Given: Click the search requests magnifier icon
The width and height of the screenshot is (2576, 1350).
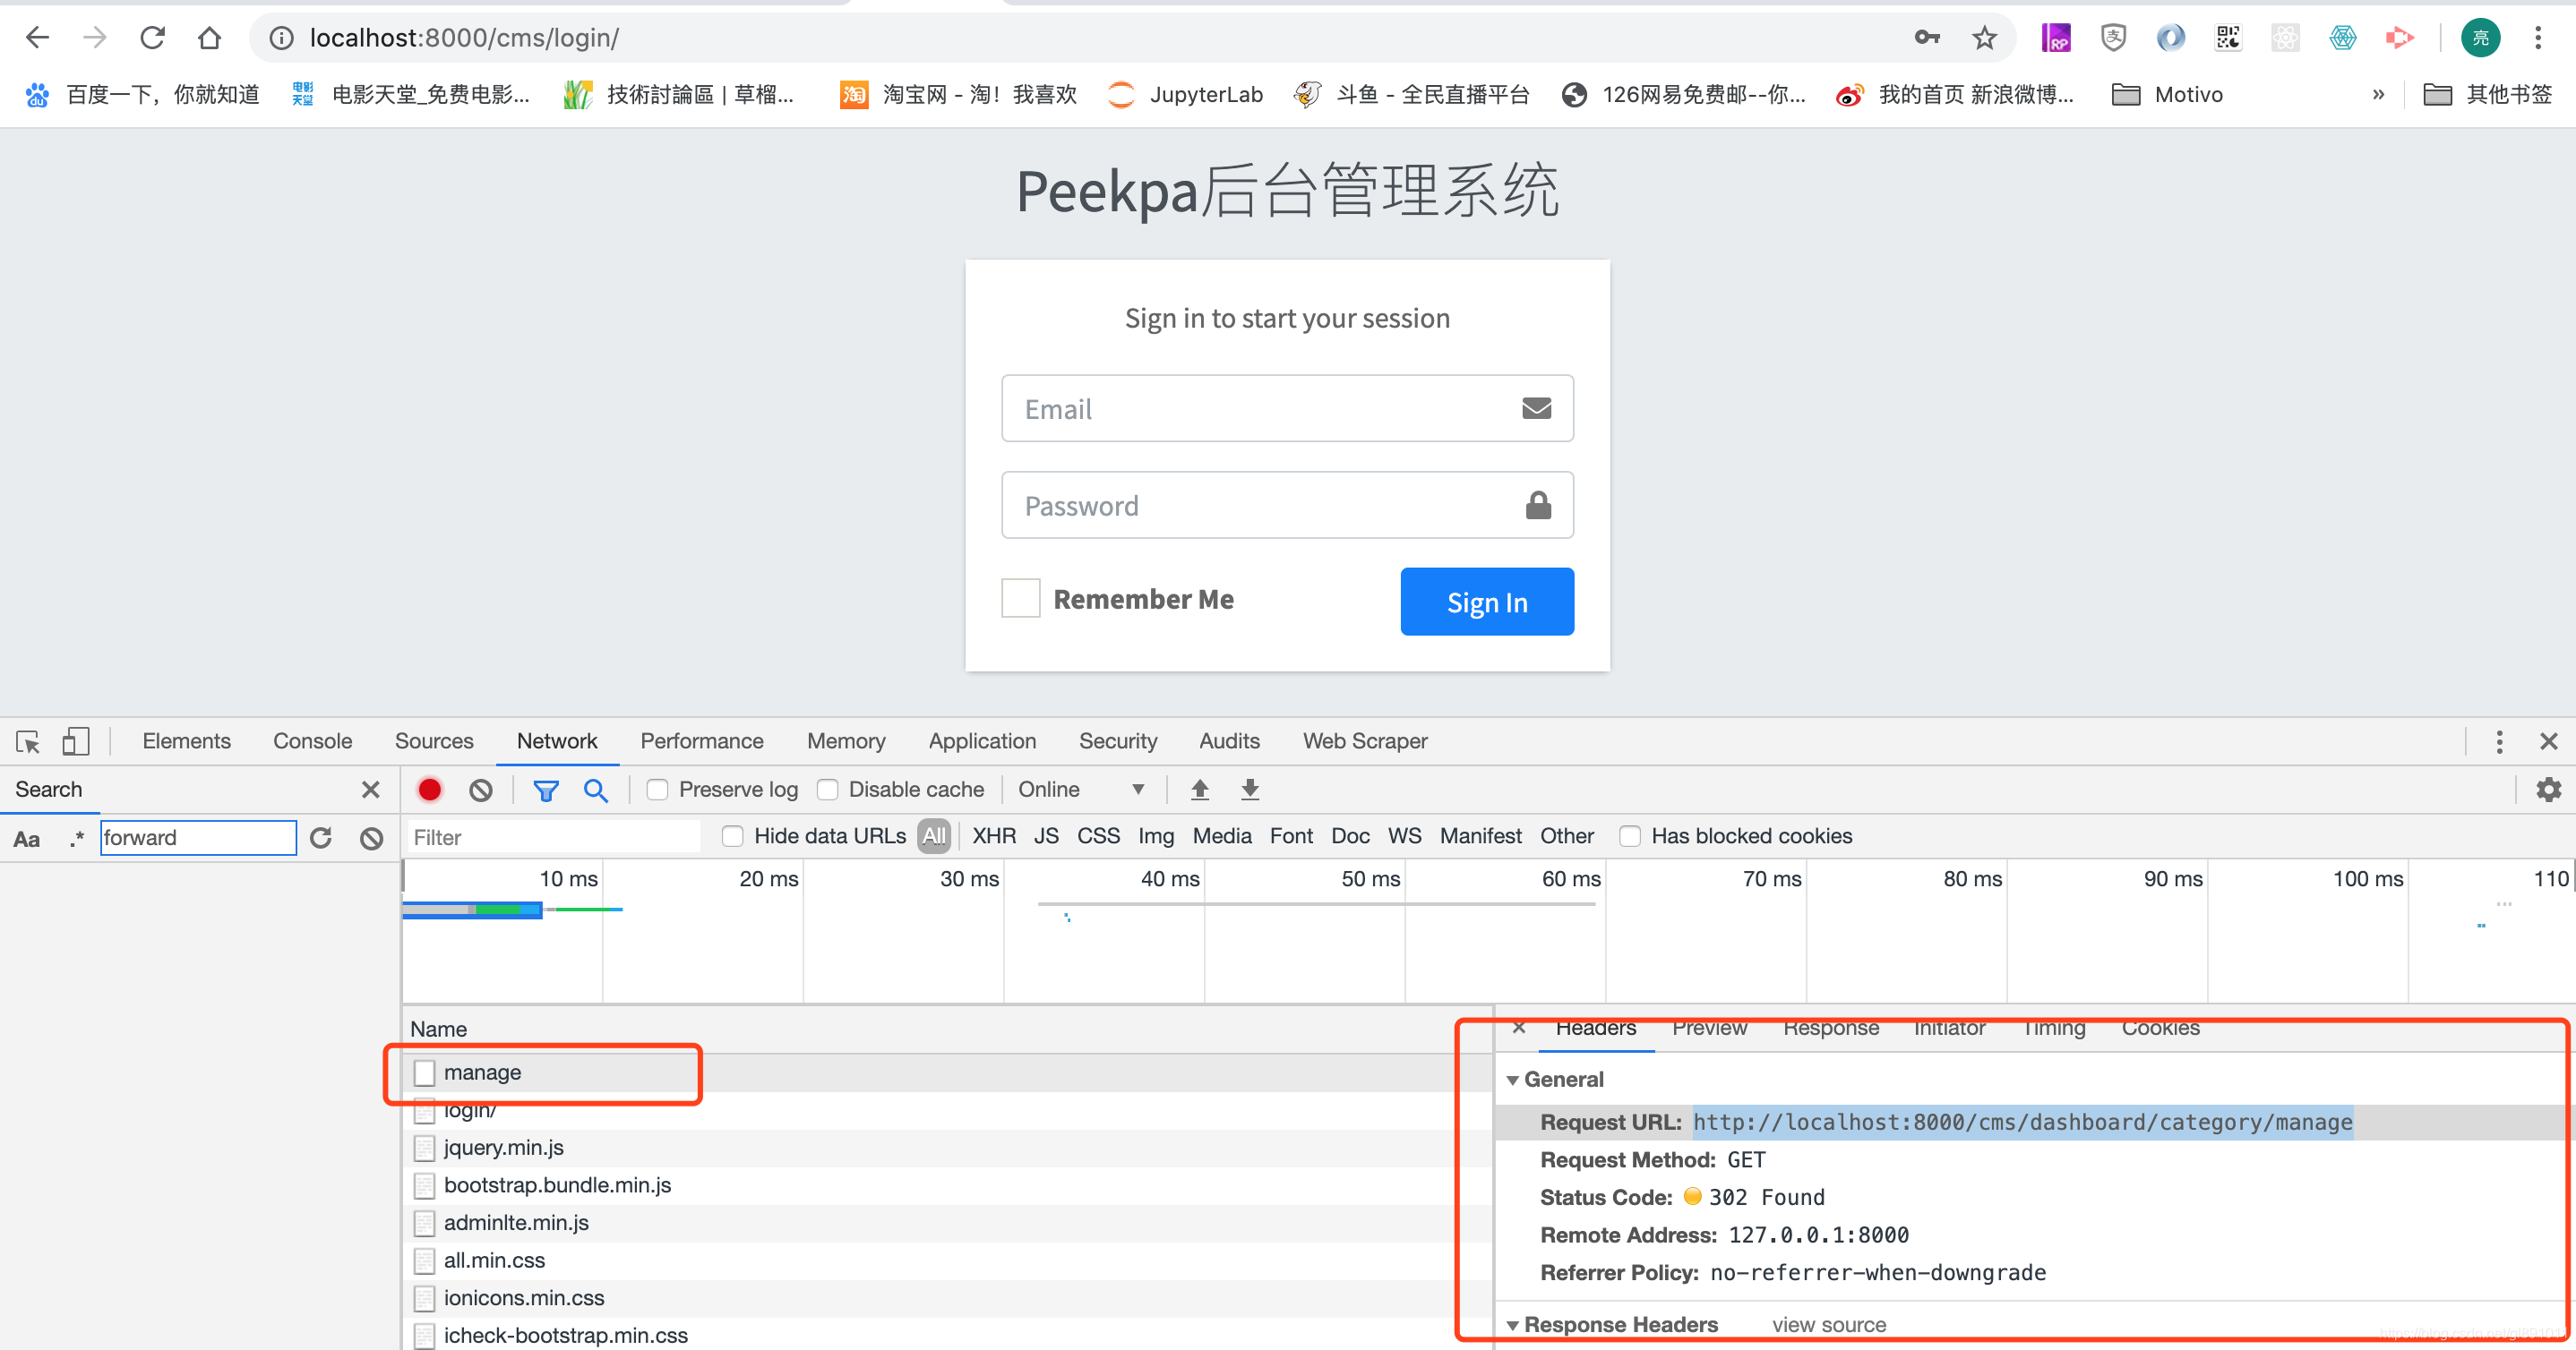Looking at the screenshot, I should coord(596,790).
